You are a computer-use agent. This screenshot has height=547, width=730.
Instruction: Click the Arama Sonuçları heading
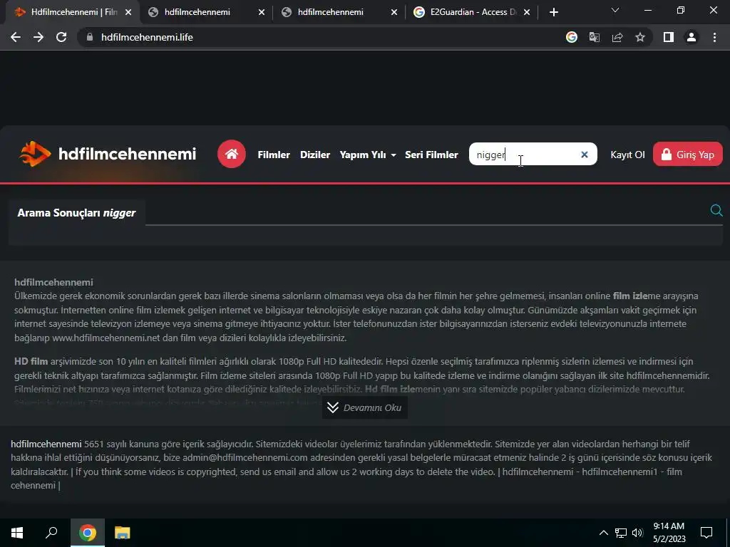click(x=76, y=212)
